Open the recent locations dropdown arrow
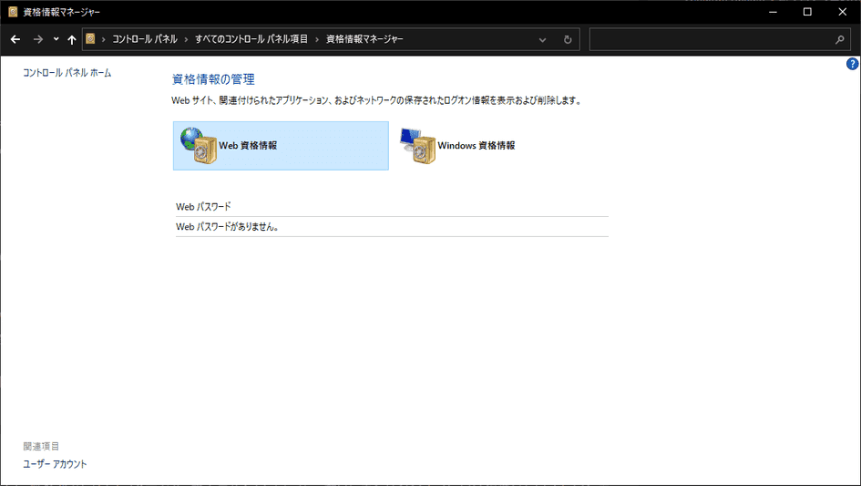 click(x=56, y=39)
